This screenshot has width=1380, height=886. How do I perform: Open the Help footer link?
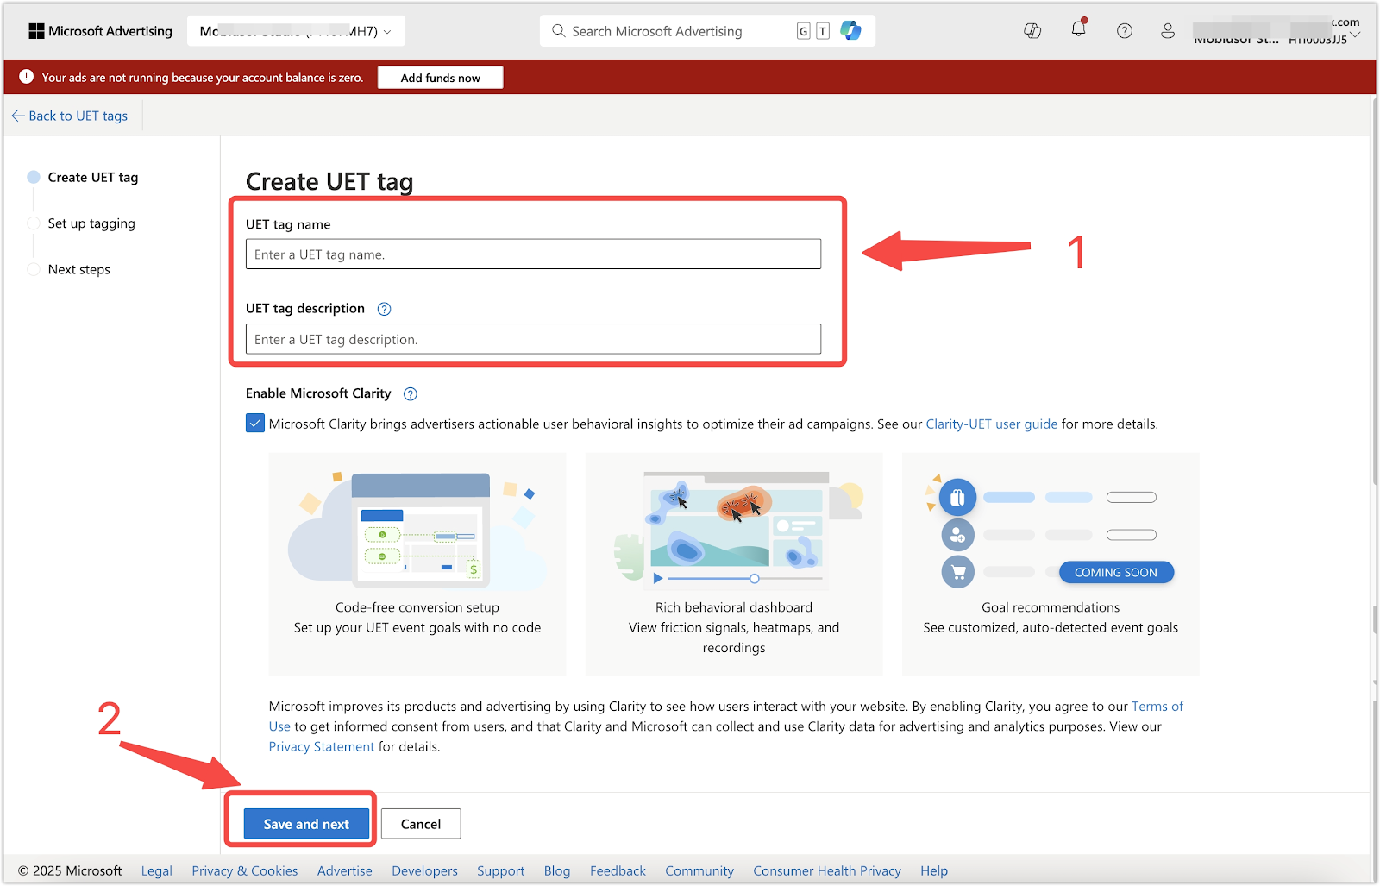point(934,870)
